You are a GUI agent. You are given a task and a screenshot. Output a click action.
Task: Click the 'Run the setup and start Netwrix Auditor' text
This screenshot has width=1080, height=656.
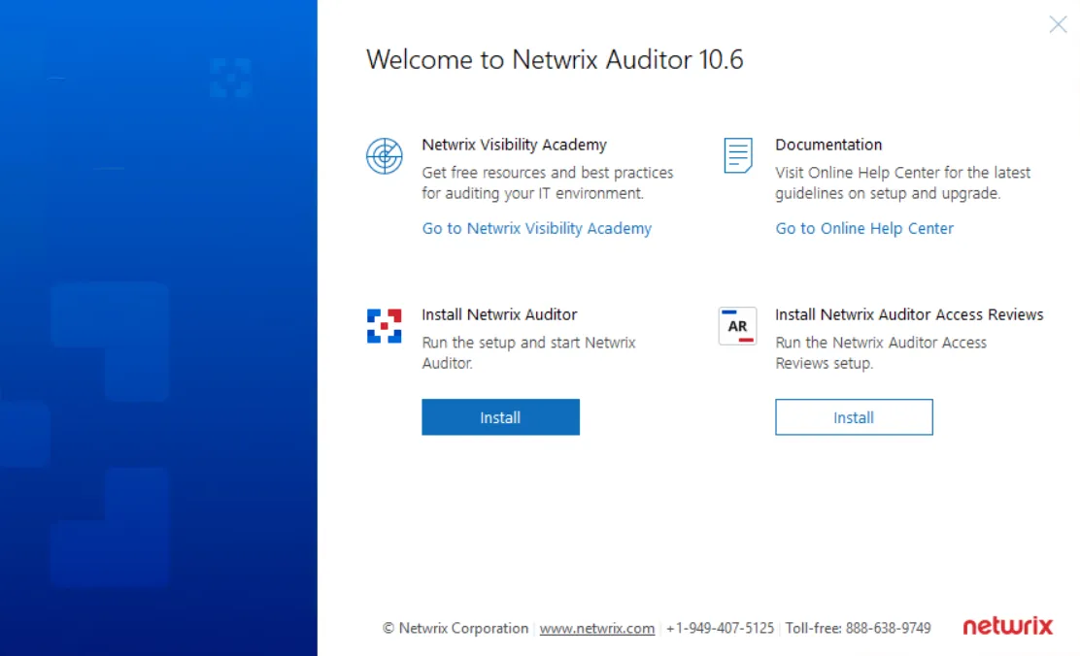coord(529,353)
